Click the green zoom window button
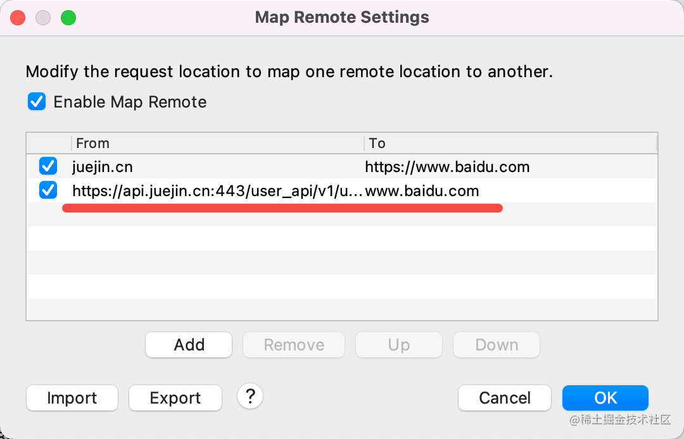 68,18
